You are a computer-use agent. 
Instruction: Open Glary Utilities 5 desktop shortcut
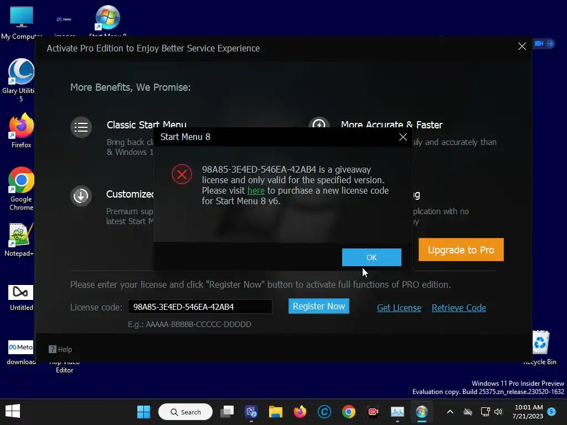click(x=21, y=80)
